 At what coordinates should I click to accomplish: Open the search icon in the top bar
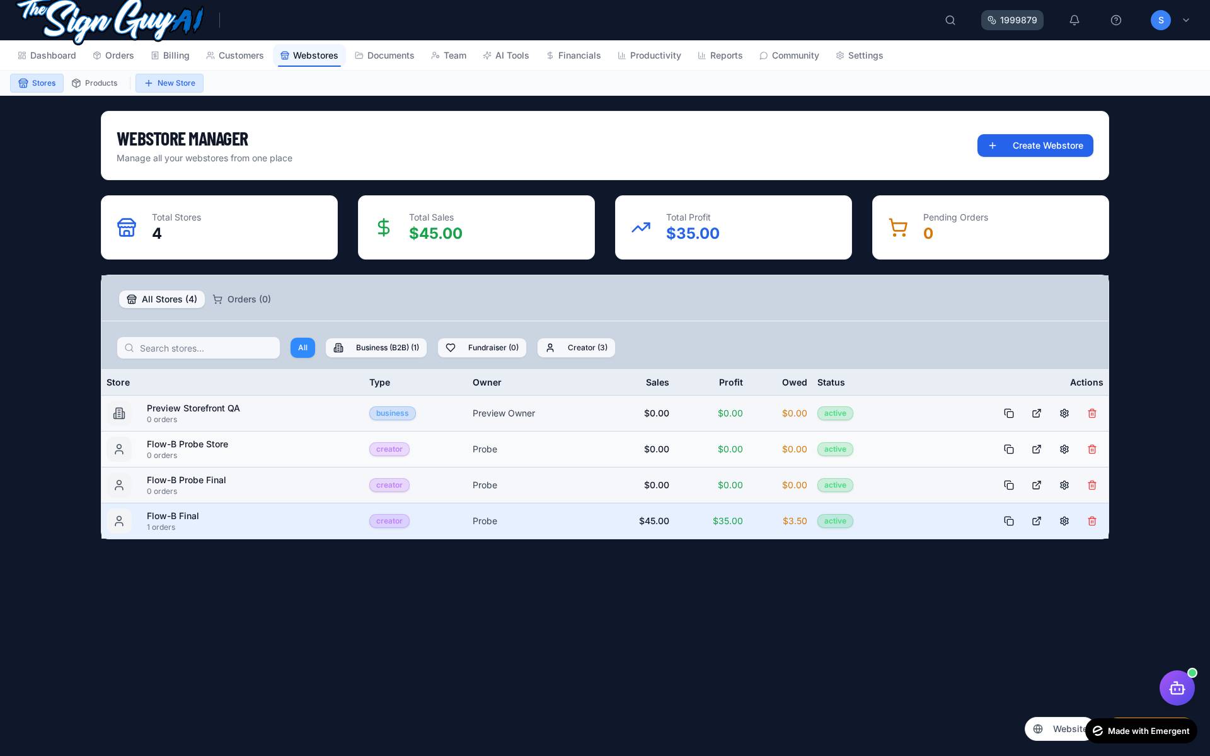(x=950, y=20)
